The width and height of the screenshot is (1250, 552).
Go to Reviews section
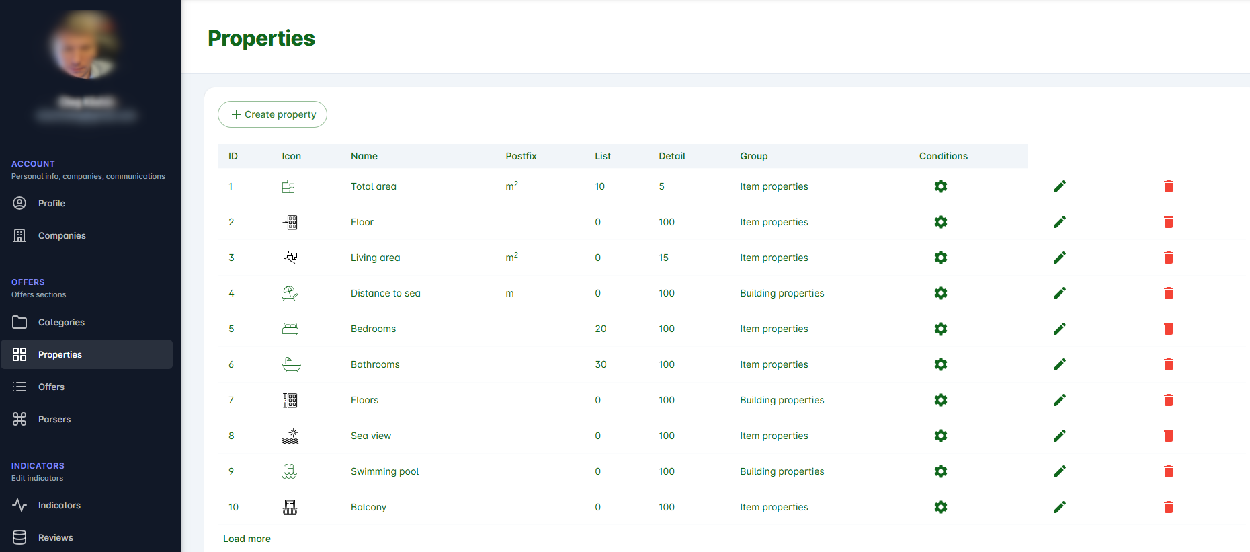click(87, 537)
